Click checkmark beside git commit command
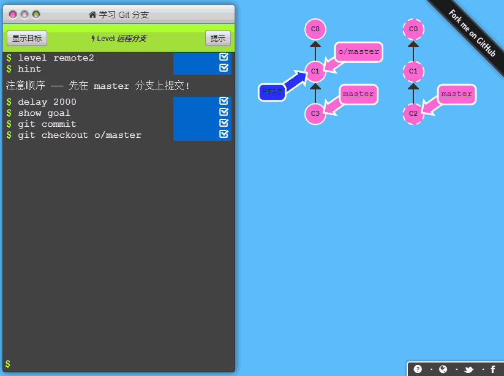 [224, 122]
